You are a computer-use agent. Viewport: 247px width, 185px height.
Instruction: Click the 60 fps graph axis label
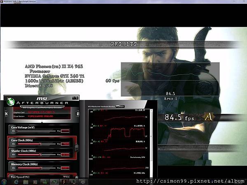112,81
